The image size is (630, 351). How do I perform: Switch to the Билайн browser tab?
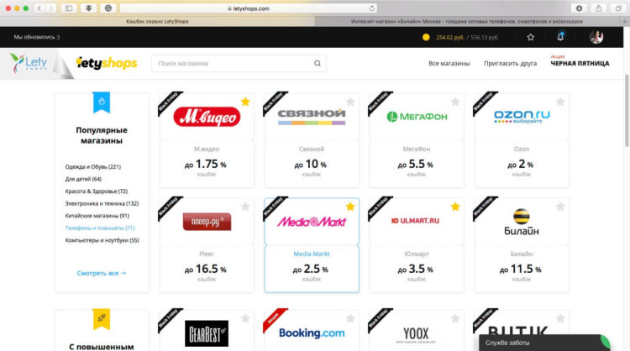(467, 21)
